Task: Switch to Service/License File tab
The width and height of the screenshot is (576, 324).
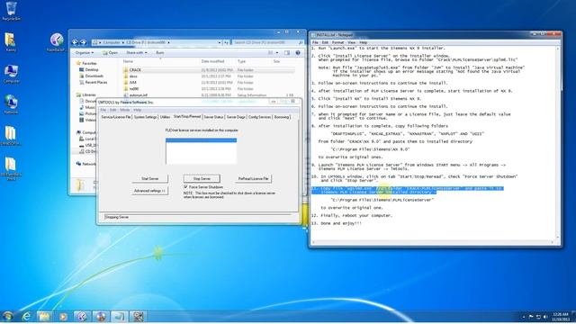Action: tap(116, 117)
